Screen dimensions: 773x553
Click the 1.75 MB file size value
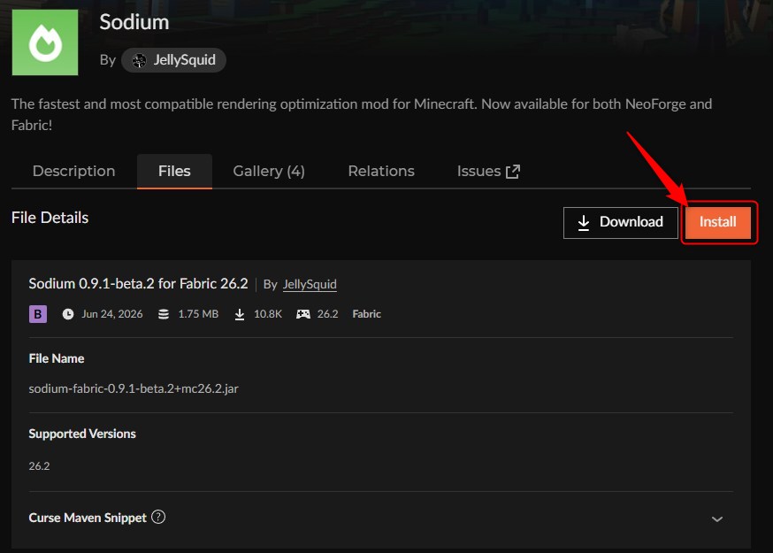[x=198, y=314]
